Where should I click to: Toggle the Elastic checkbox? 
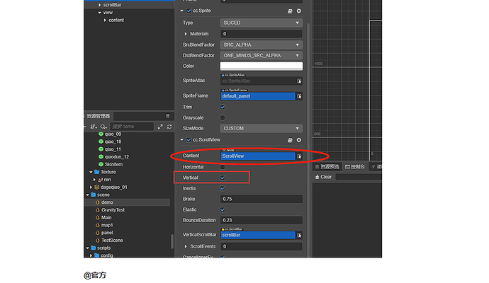pos(223,209)
